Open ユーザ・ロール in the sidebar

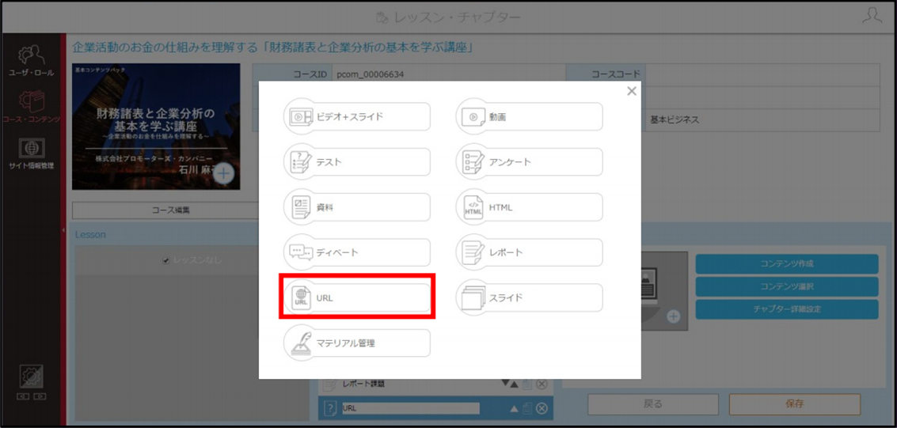(32, 61)
